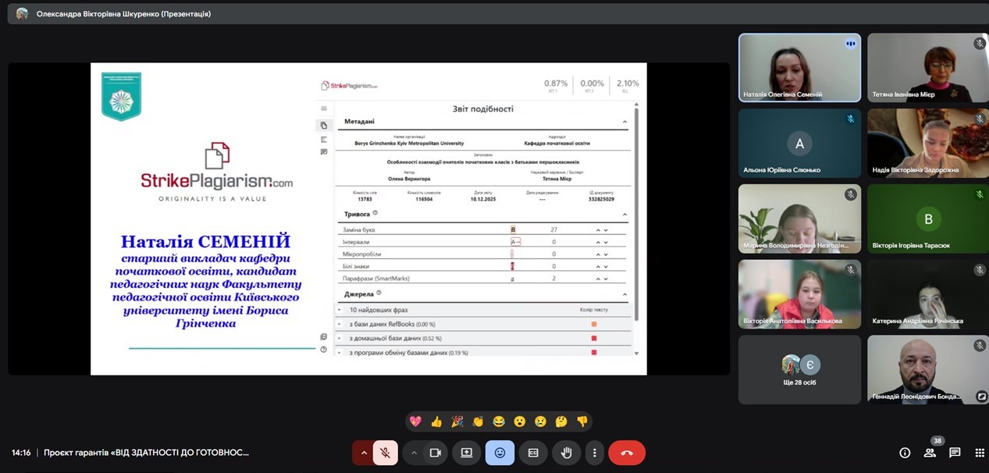Unmute the microphone in the call toolbar

tap(385, 453)
